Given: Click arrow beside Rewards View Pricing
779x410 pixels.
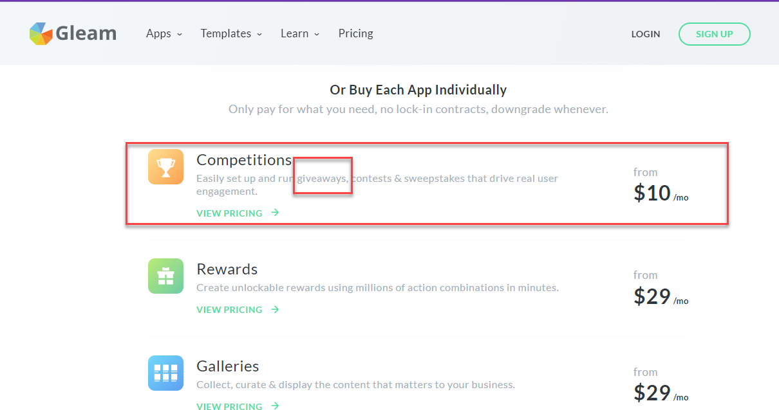Looking at the screenshot, I should 275,310.
